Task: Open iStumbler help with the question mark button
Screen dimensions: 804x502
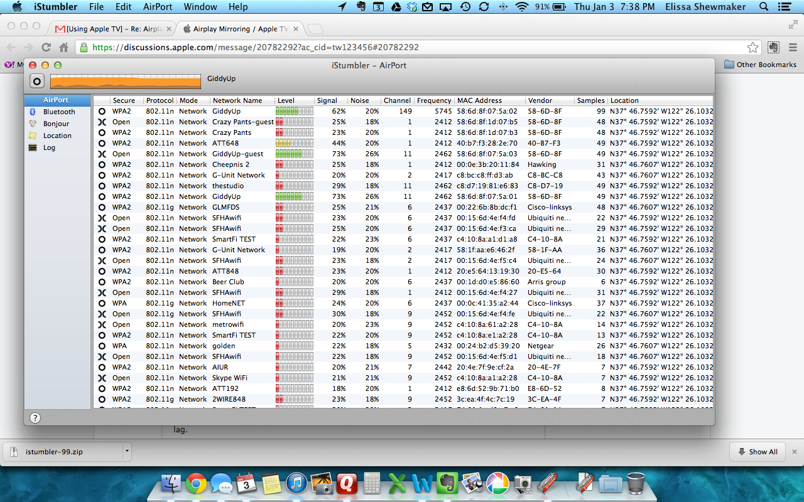Action: [x=35, y=418]
